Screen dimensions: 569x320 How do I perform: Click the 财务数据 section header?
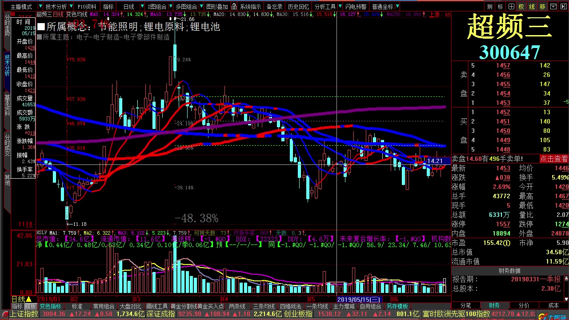(509, 271)
